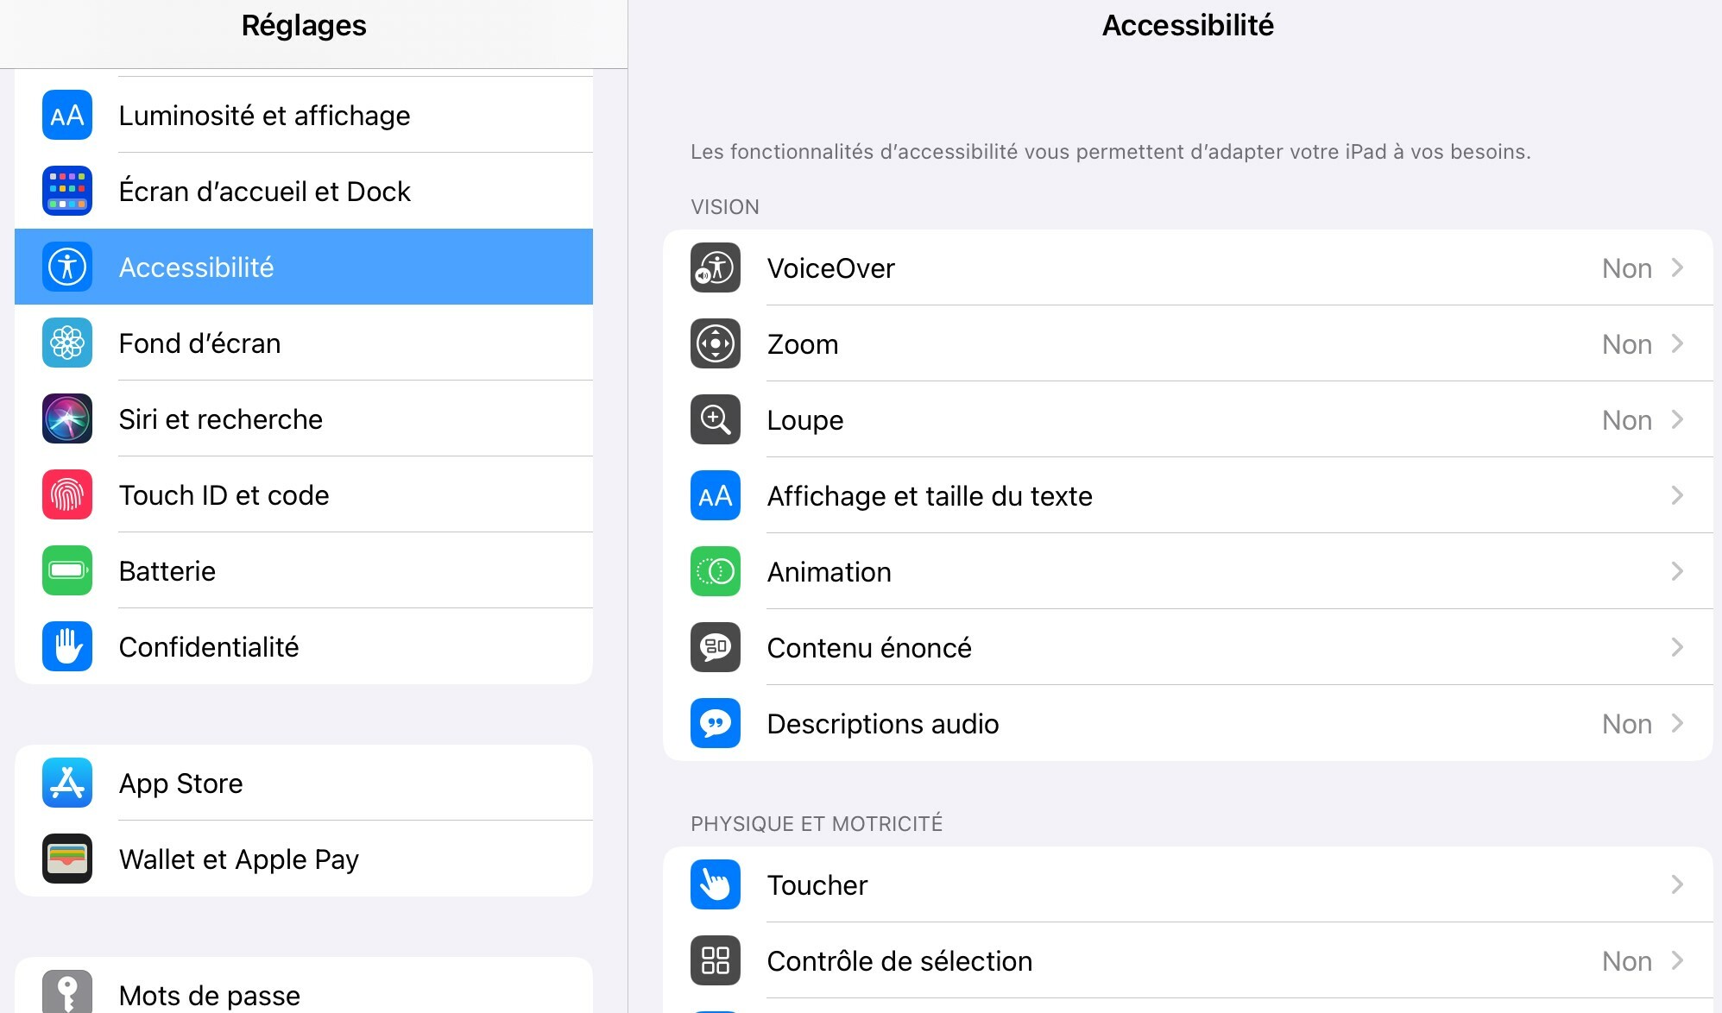Tap the green Batterie icon
This screenshot has width=1722, height=1013.
click(x=67, y=570)
